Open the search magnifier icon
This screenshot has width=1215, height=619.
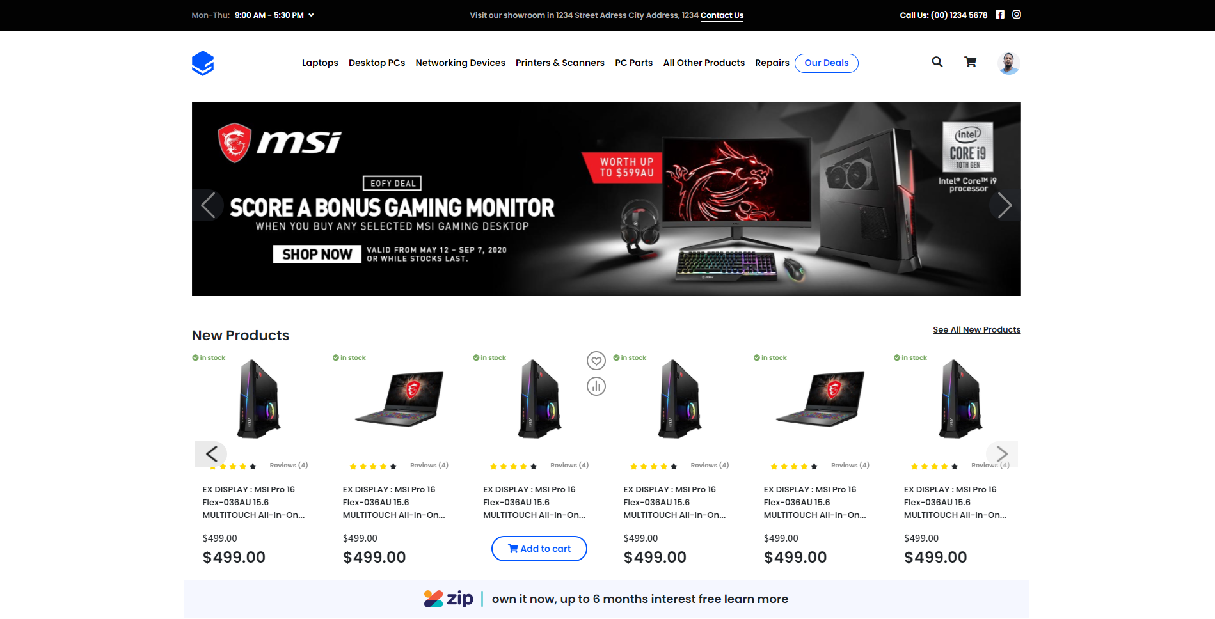(937, 62)
